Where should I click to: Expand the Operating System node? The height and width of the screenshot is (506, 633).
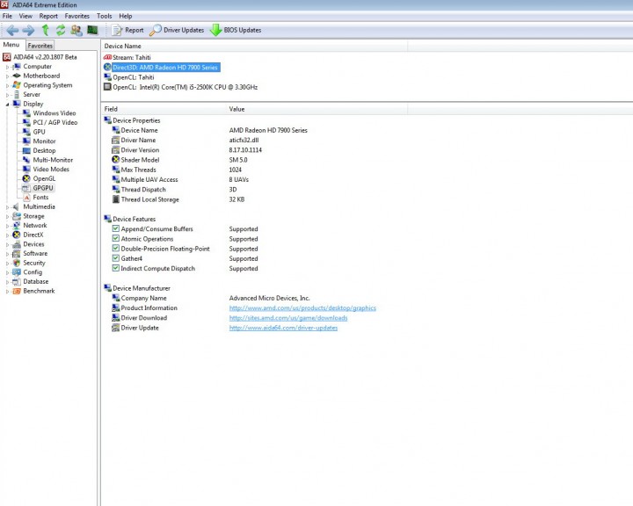coord(7,85)
